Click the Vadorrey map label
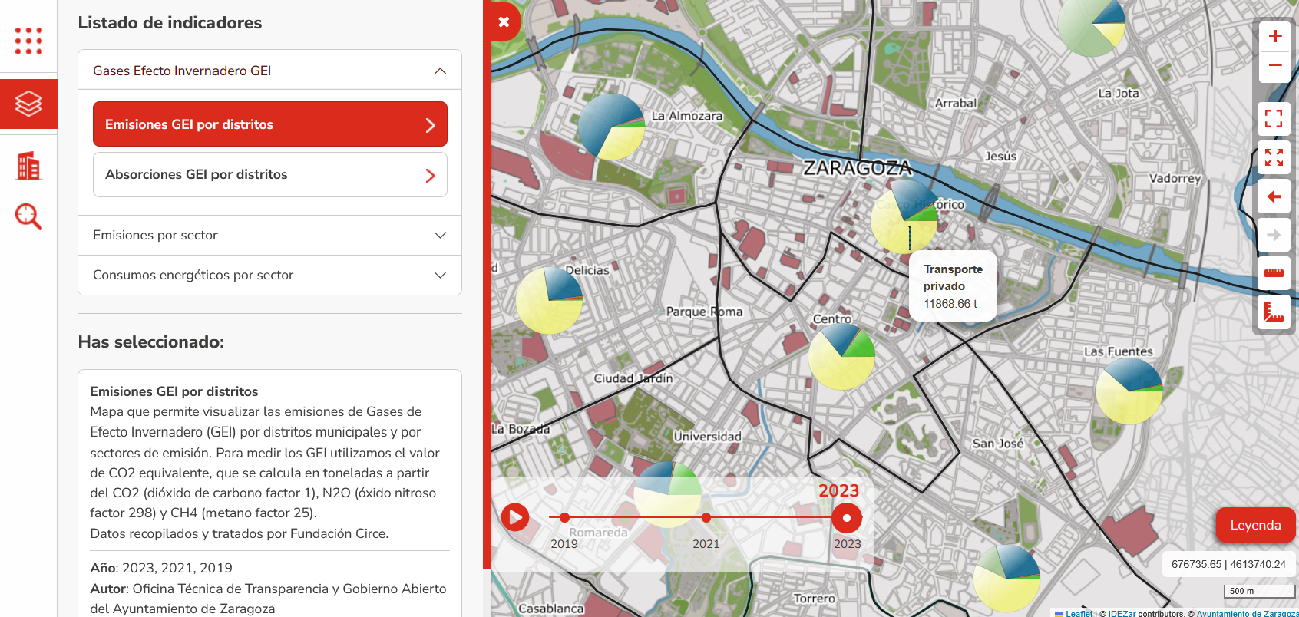 coord(1175,178)
